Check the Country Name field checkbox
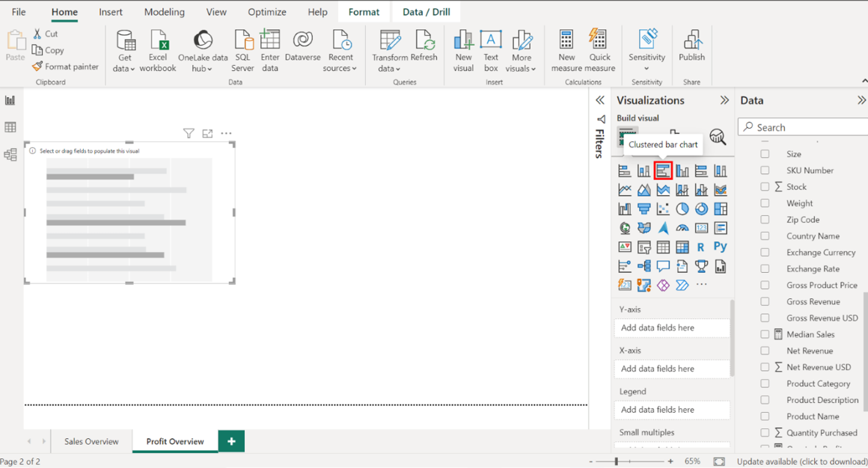The width and height of the screenshot is (868, 468). 765,236
